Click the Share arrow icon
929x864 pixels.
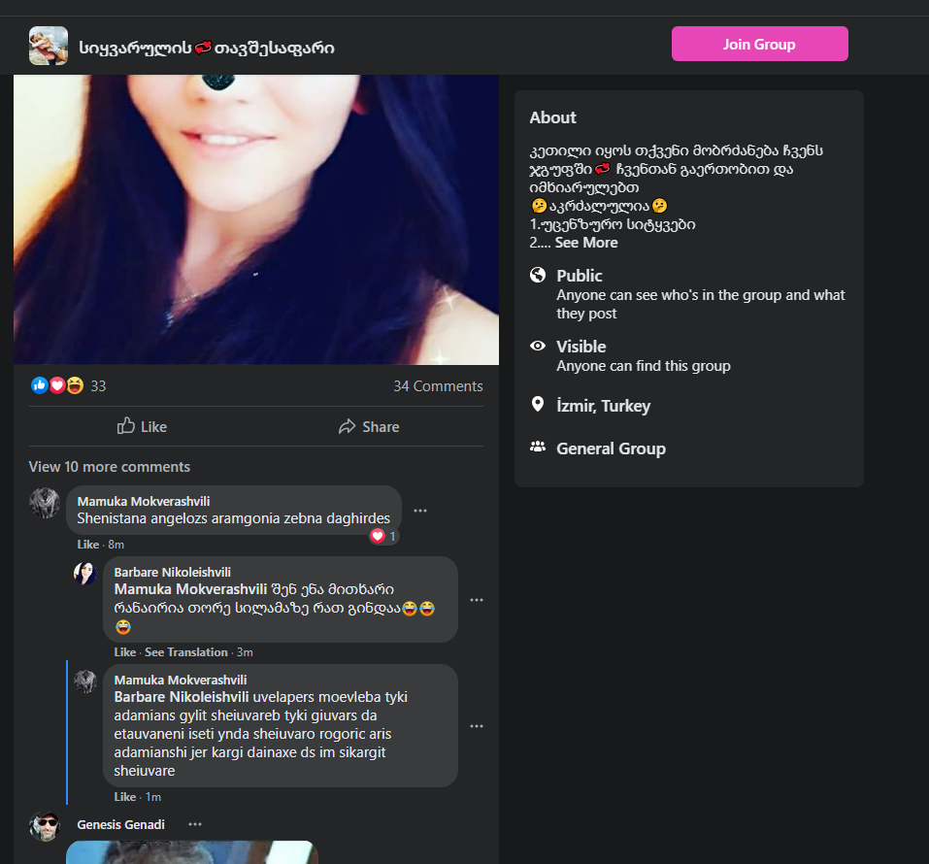[348, 426]
